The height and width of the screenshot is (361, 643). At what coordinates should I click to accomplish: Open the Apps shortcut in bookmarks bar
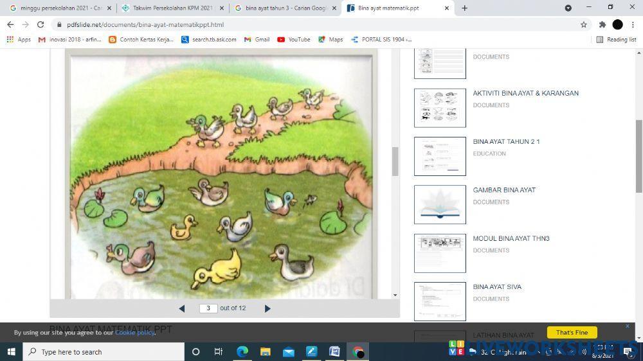[x=19, y=39]
